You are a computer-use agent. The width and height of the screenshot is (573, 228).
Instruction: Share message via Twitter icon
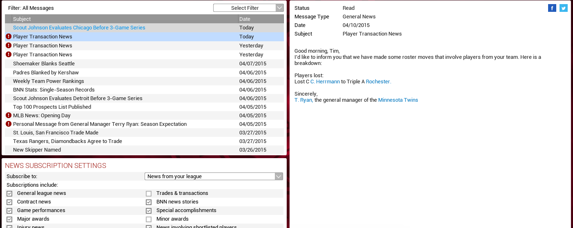point(564,8)
